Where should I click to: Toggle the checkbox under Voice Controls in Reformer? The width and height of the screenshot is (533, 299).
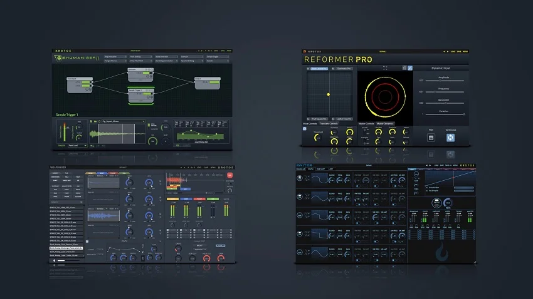point(305,129)
